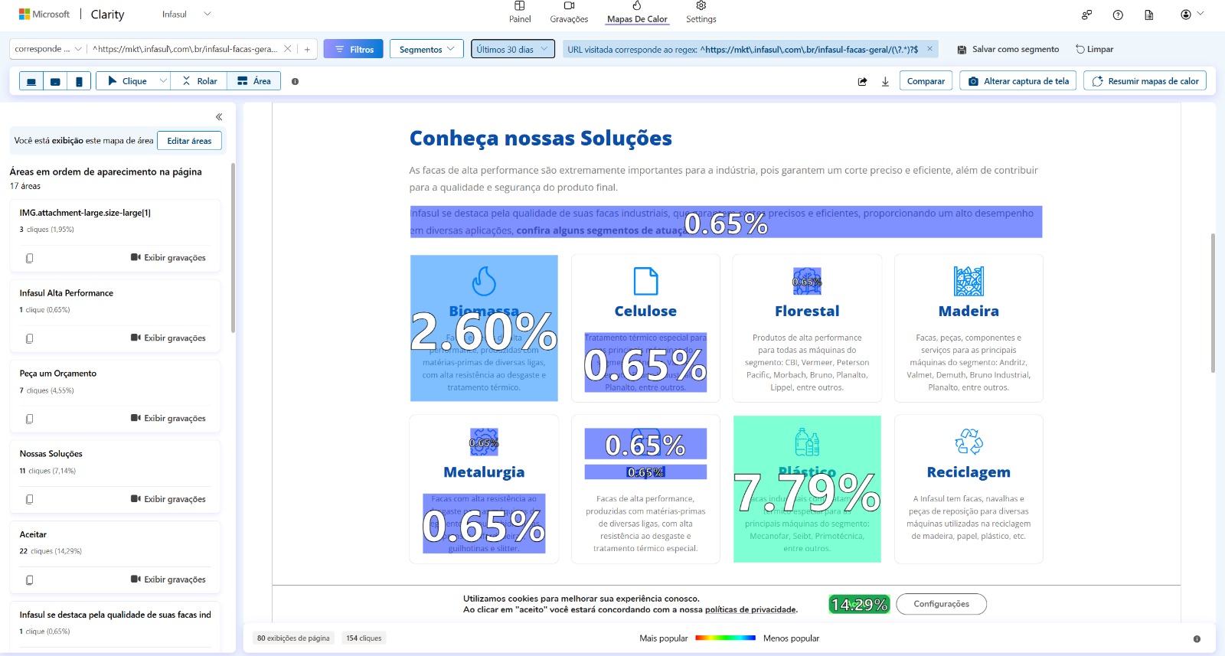Open the Infasul project dropdown
The height and width of the screenshot is (656, 1225).
(x=186, y=15)
